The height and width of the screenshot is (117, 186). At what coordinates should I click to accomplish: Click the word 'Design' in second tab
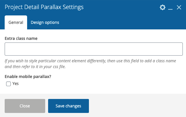tap(37, 22)
